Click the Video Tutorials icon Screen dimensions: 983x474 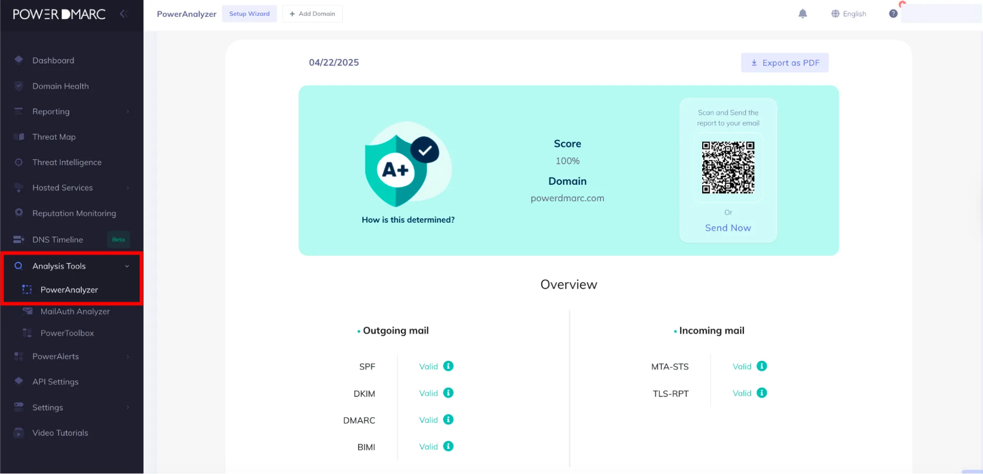click(x=19, y=433)
